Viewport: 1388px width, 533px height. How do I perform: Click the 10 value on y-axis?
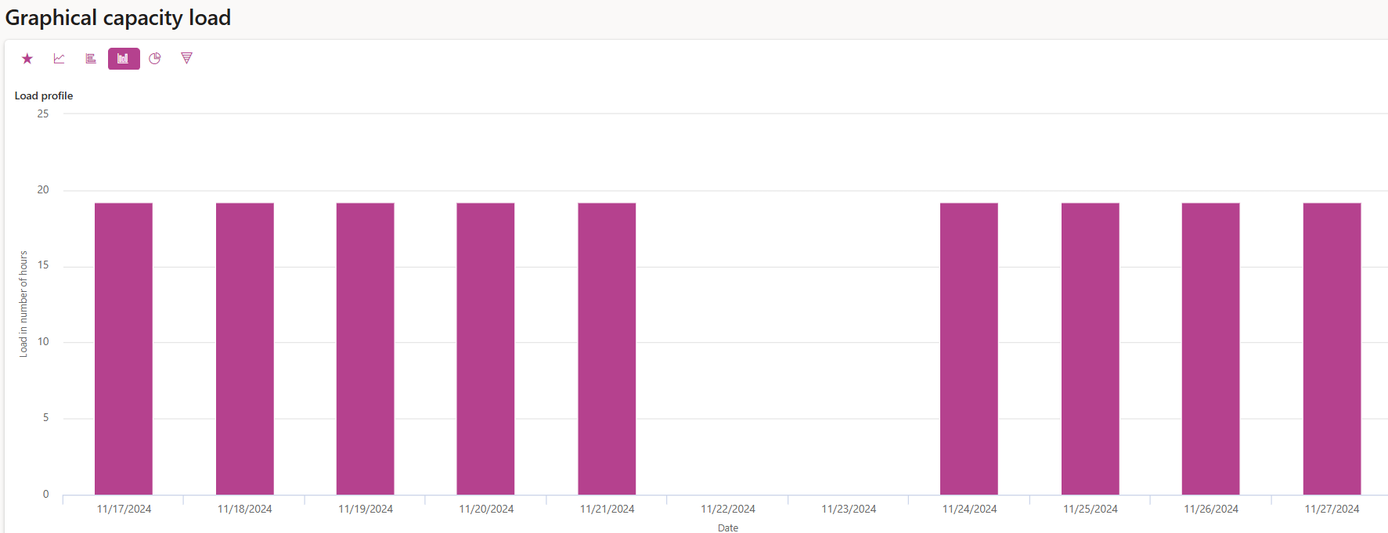[43, 341]
